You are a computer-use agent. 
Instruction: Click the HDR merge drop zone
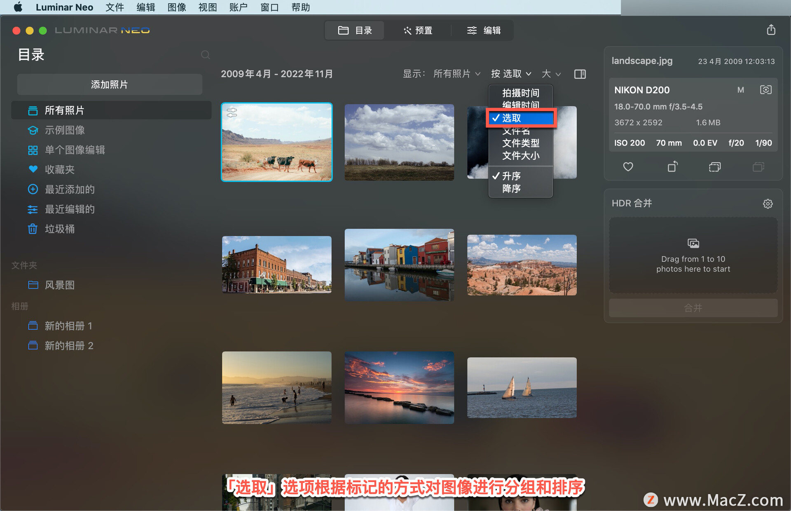(693, 255)
